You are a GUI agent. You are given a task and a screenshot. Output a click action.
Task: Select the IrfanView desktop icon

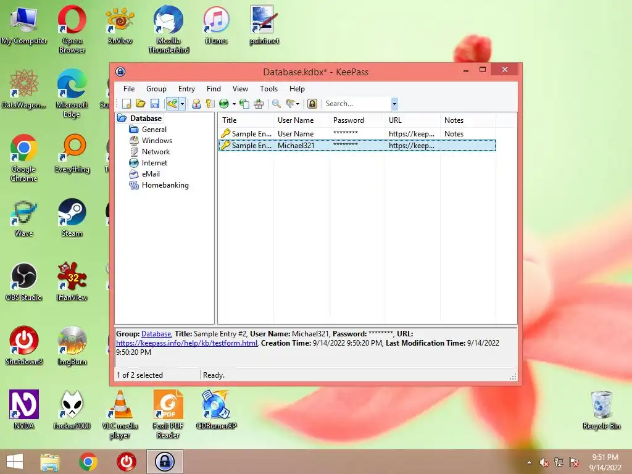(x=72, y=281)
